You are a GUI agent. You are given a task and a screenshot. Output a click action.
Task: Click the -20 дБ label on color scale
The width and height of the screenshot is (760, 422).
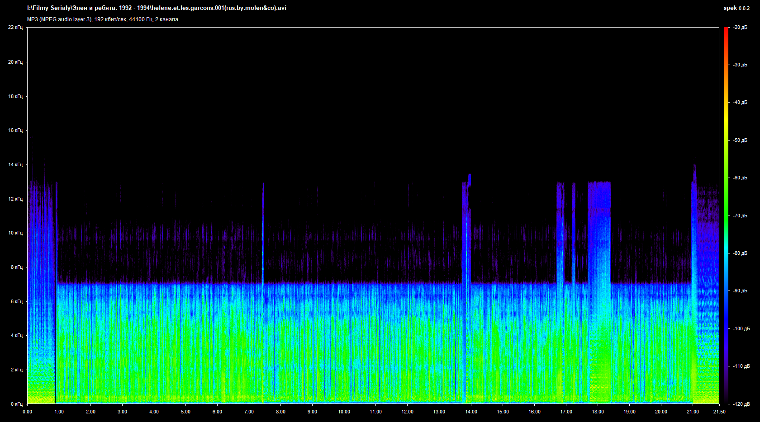click(740, 28)
